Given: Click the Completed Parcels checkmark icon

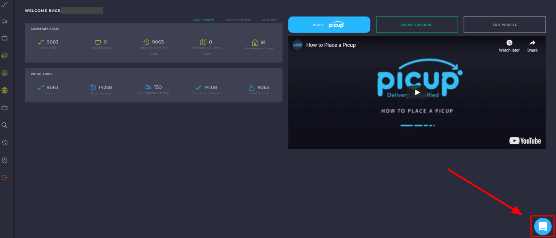Looking at the screenshot, I should click(x=198, y=87).
